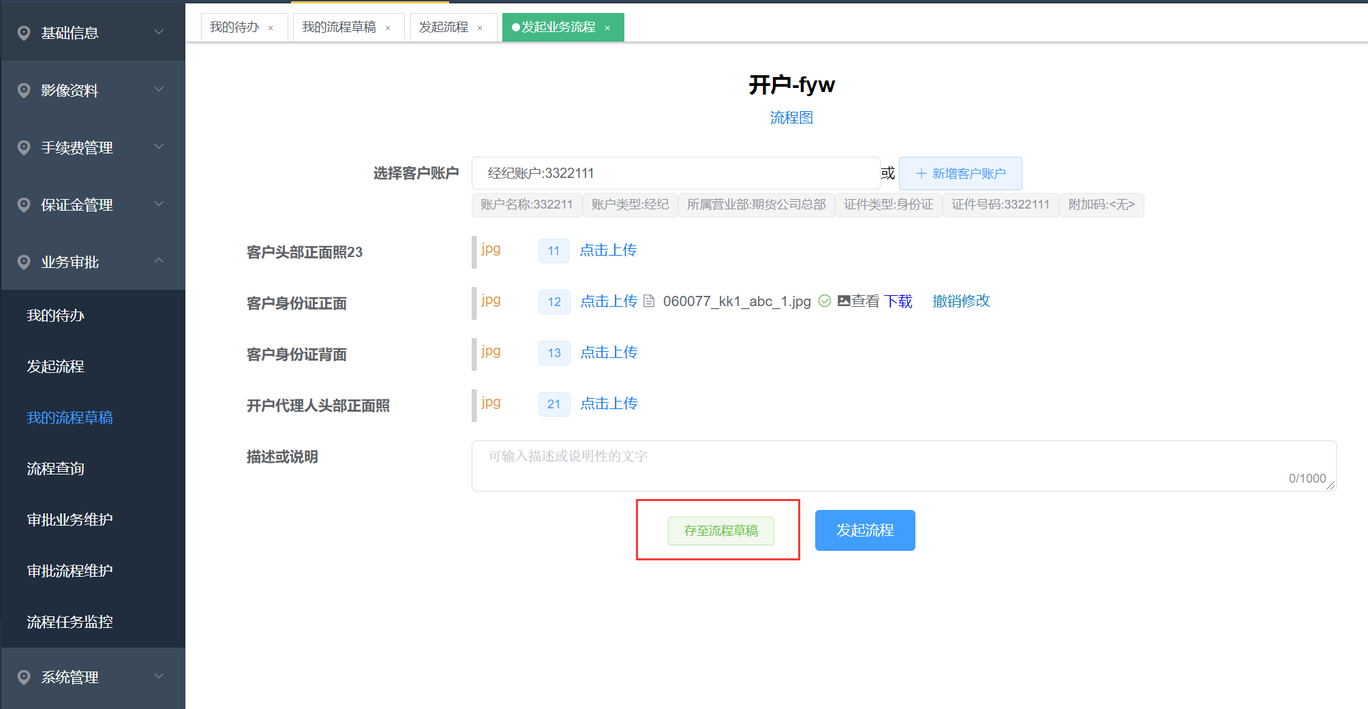Click the plus icon on 新增客户账户
The image size is (1368, 709).
pos(921,173)
